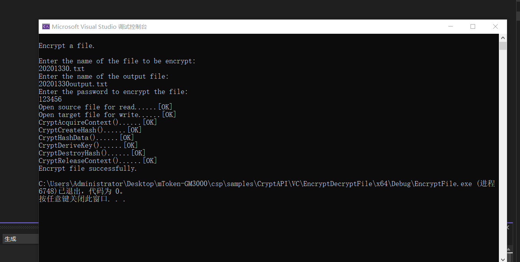
Task: Click the console scrollbar down arrow
Action: coord(503,259)
